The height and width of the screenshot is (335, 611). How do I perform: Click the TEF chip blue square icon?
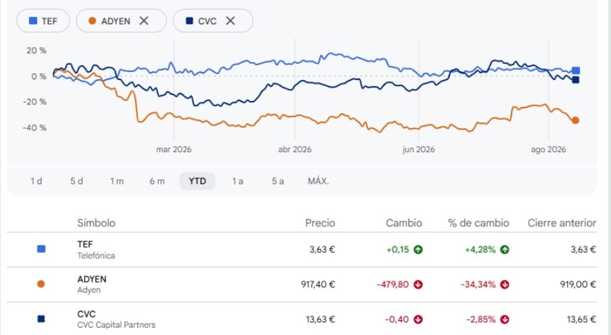[x=33, y=21]
